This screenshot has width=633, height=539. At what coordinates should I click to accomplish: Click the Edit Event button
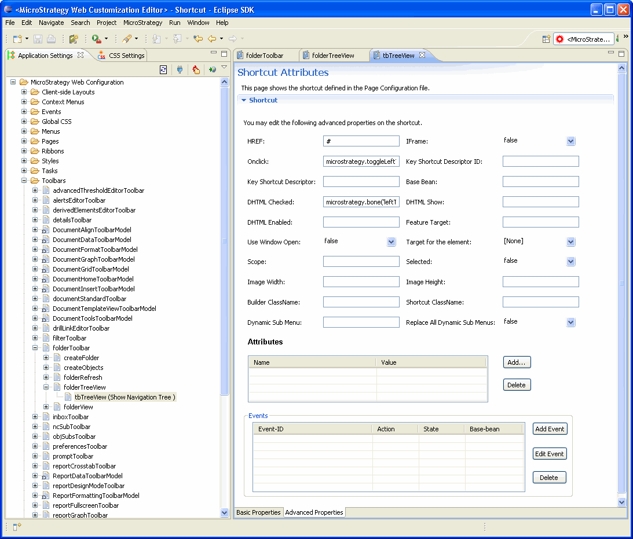coord(550,454)
